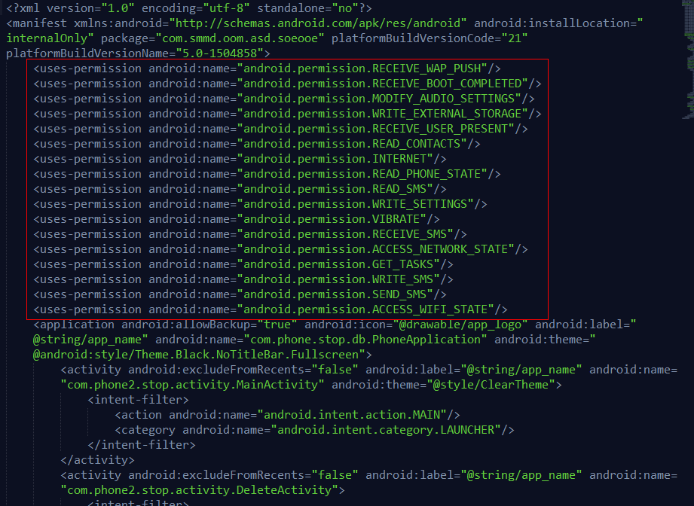This screenshot has height=506, width=694.
Task: Place cursor on RECEIVE_BOOT_COMPLETED permission
Action: click(x=384, y=84)
